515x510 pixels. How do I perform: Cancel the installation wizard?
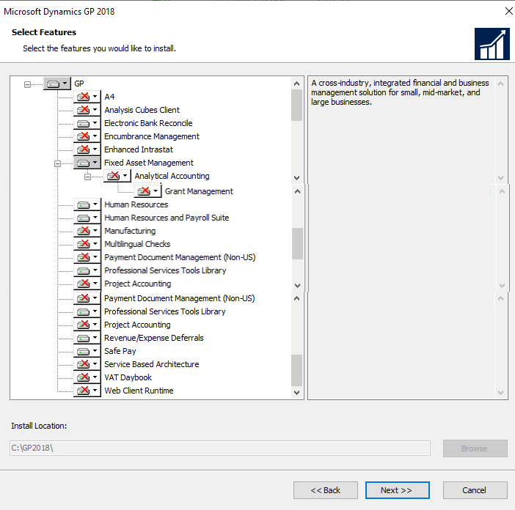pyautogui.click(x=475, y=490)
